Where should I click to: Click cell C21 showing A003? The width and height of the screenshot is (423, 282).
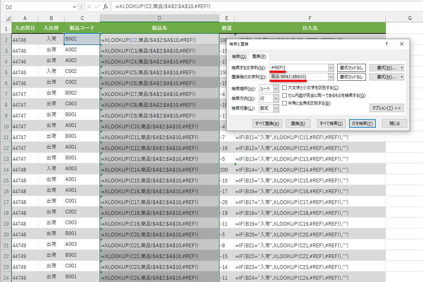[82, 245]
